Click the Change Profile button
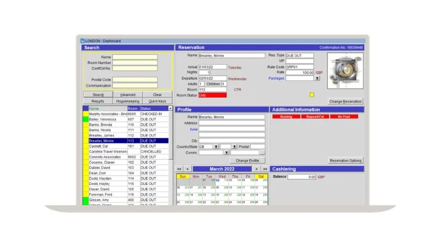The image size is (441, 239). pyautogui.click(x=247, y=161)
